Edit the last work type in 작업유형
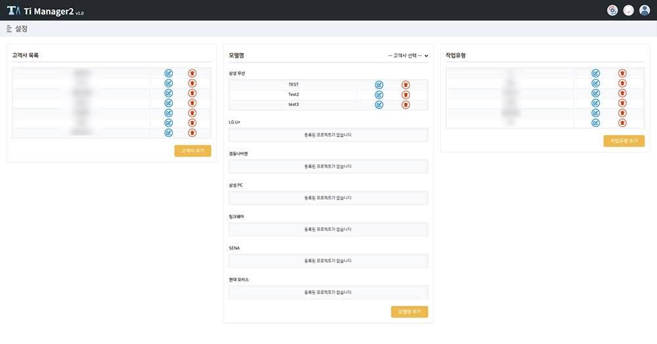657x344 pixels. [x=595, y=123]
